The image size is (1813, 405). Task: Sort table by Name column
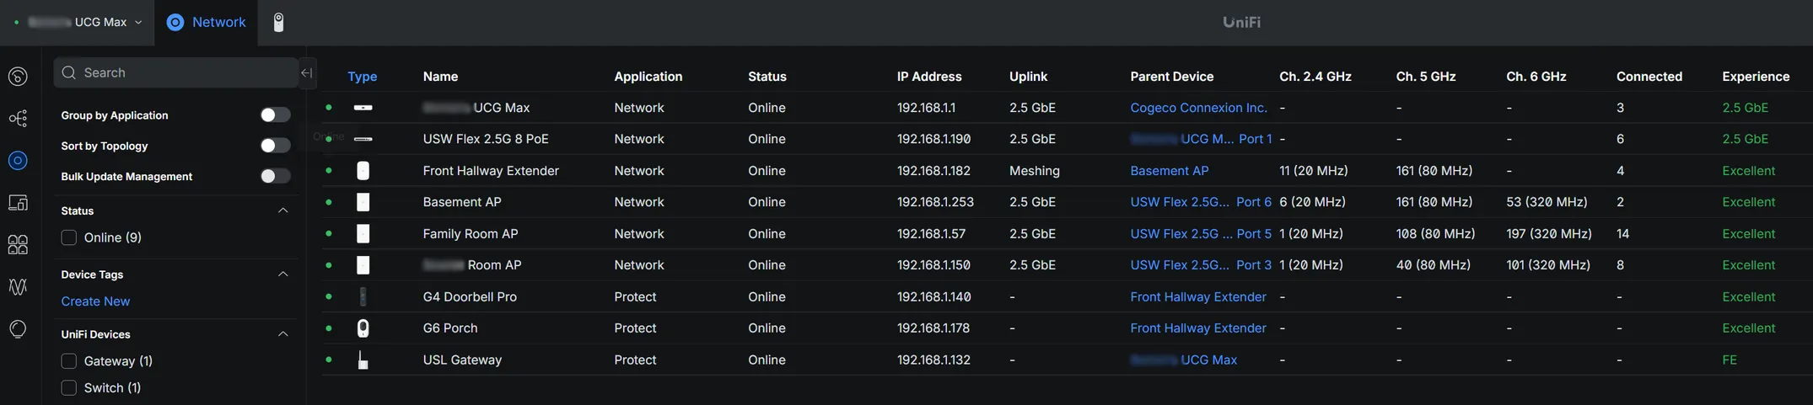coord(440,77)
